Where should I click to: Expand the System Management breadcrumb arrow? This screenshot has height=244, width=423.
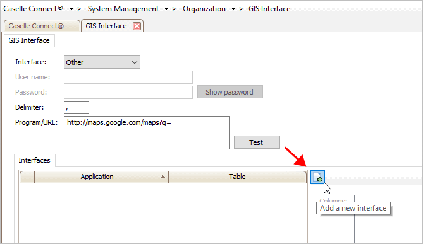click(166, 9)
